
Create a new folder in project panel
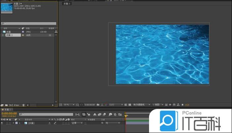coord(6,105)
